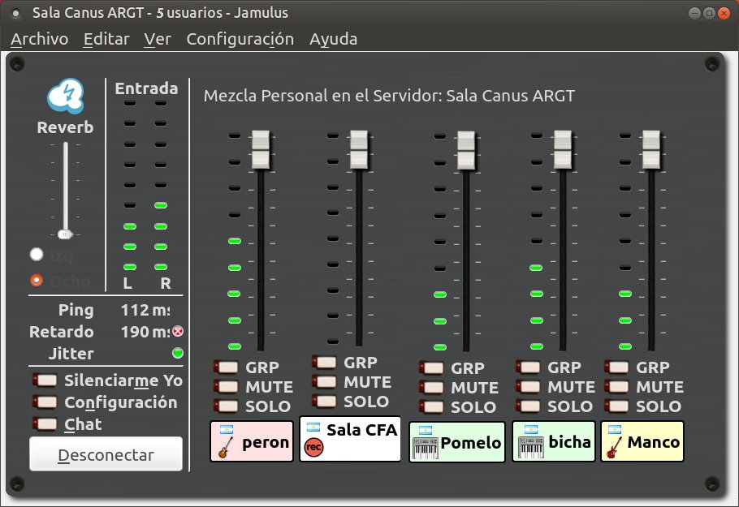The width and height of the screenshot is (739, 507).
Task: Click Sala CFA's volume fader knob
Action: [x=359, y=150]
